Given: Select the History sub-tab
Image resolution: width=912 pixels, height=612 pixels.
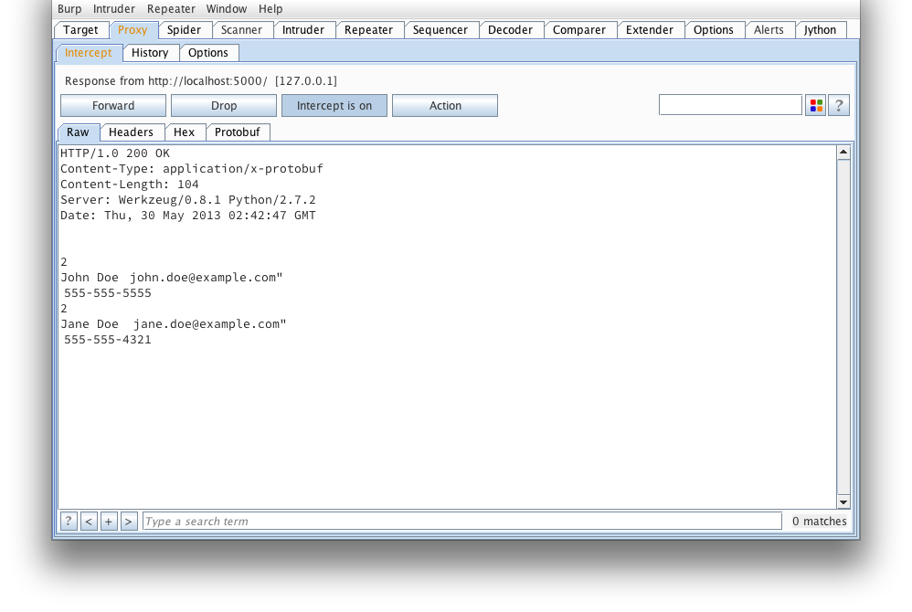Looking at the screenshot, I should click(150, 53).
